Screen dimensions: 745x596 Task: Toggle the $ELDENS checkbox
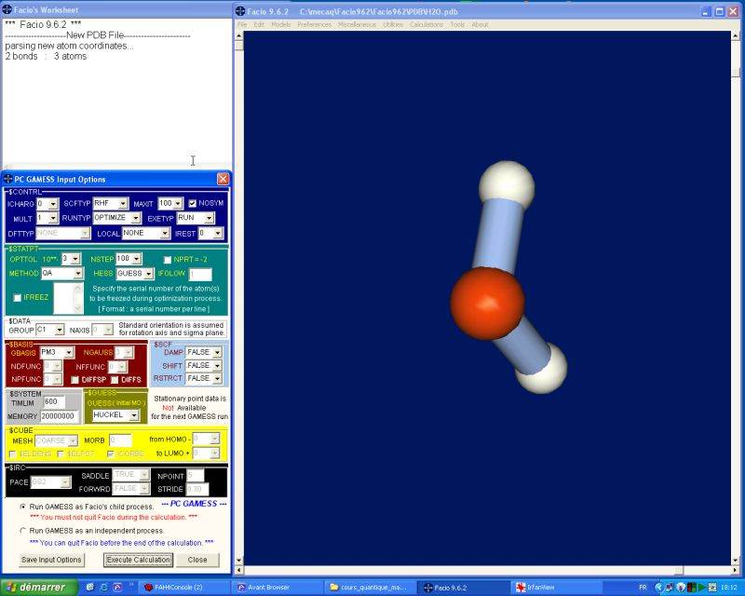(12, 454)
